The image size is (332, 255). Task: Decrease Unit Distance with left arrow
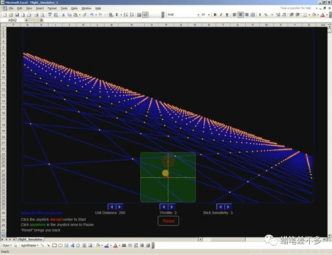tap(112, 207)
